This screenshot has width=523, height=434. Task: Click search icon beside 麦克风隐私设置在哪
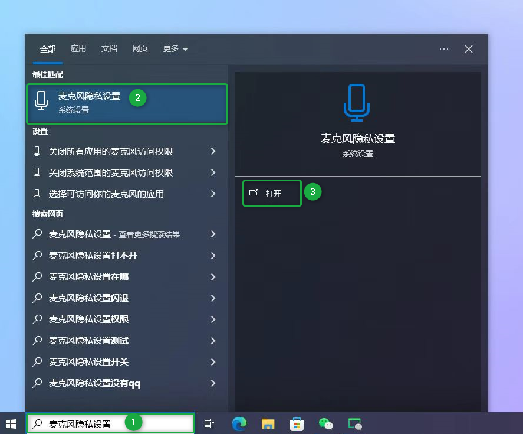point(37,276)
